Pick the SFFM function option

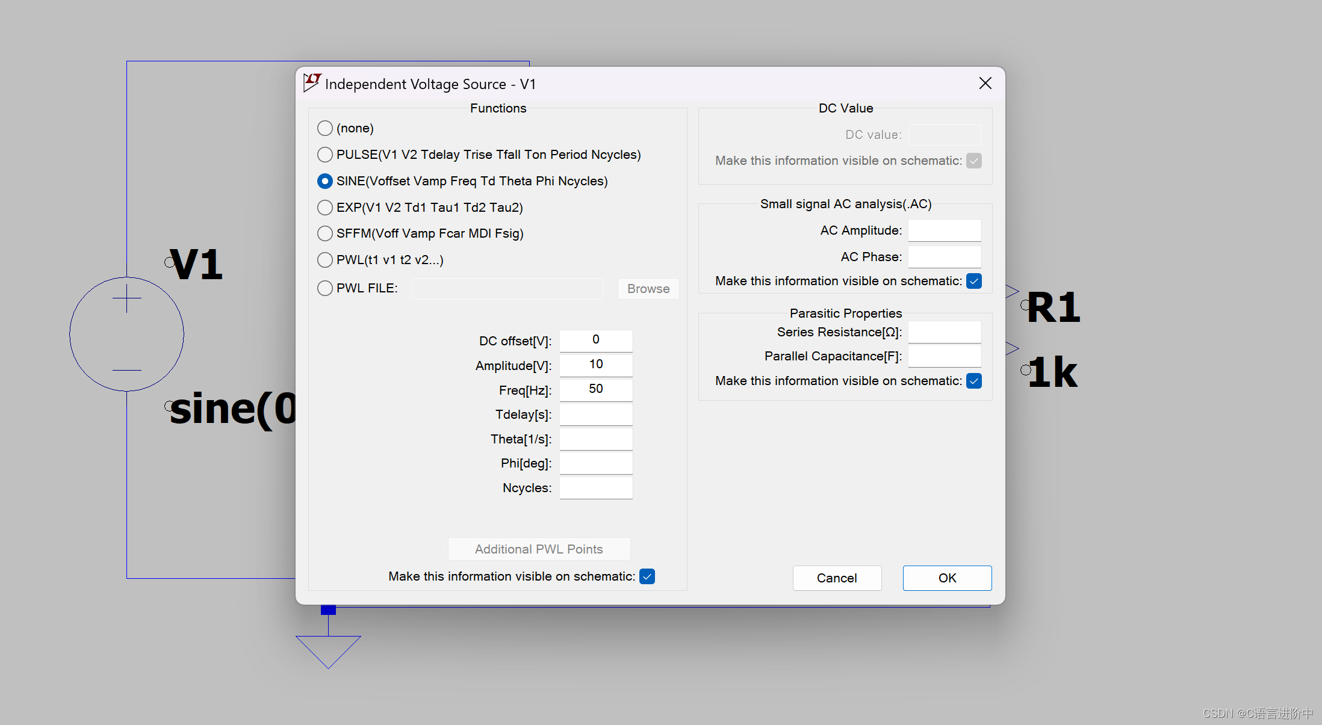(x=325, y=233)
